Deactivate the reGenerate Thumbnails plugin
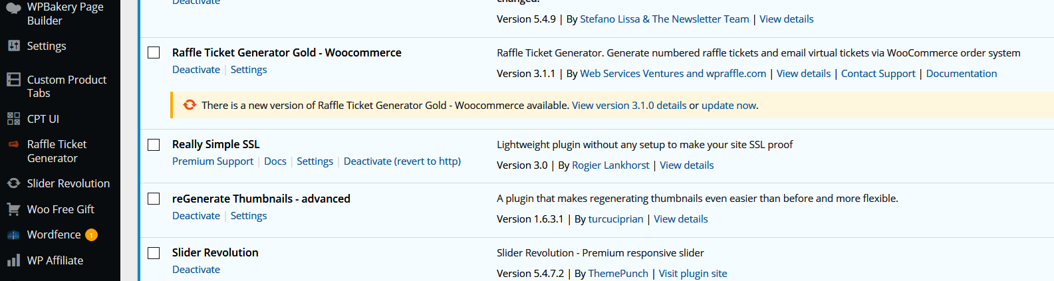This screenshot has width=1054, height=281. point(196,216)
